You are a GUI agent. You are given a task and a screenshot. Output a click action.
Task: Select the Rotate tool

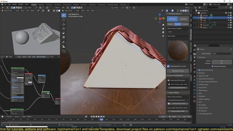click(x=64, y=29)
